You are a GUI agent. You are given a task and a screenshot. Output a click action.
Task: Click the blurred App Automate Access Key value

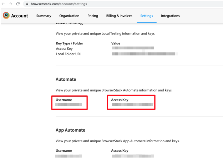(133, 156)
